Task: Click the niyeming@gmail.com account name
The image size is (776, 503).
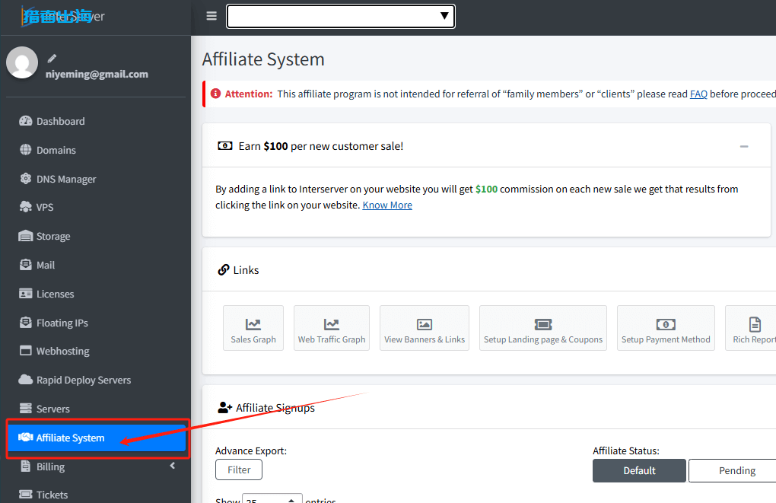Action: (97, 75)
